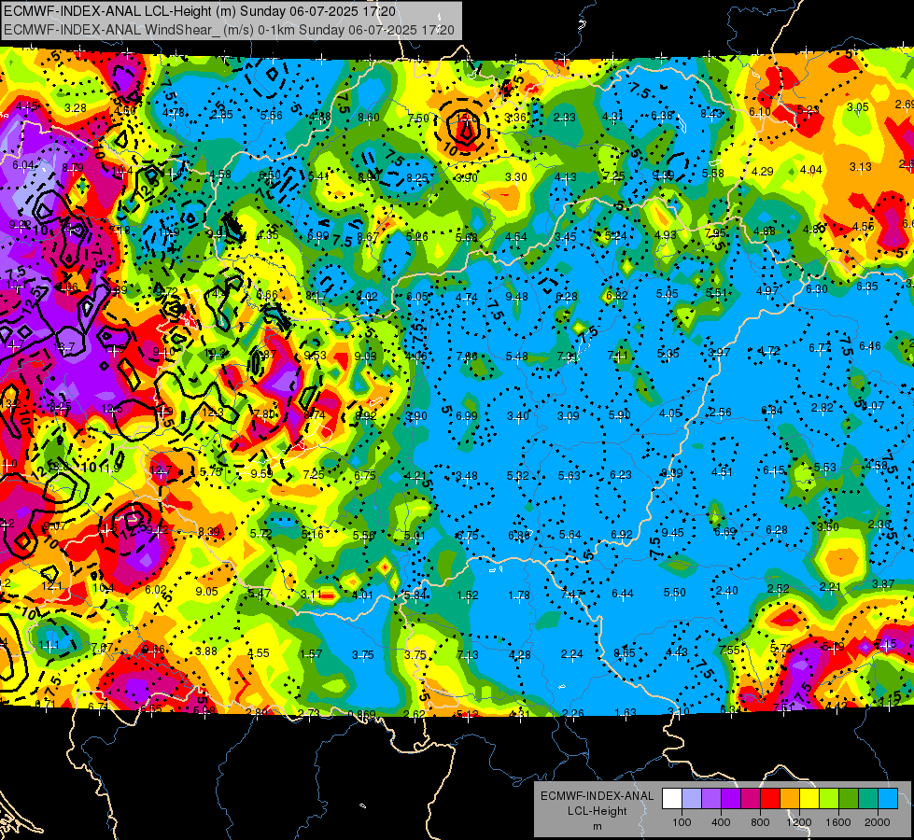Viewport: 914px width, 840px height.
Task: Click the grid value 9.48 on the map
Action: pos(516,298)
